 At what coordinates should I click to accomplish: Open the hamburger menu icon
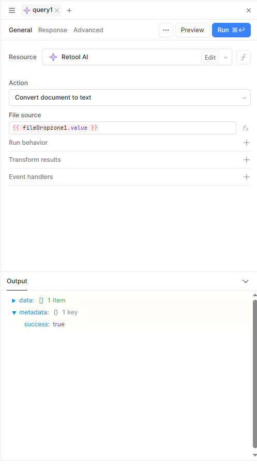pos(12,10)
